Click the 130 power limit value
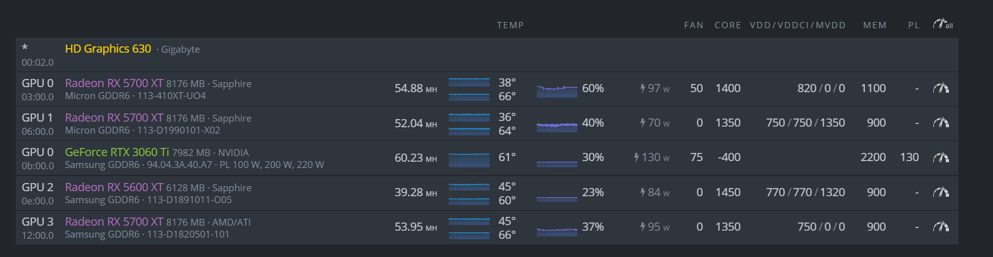The height and width of the screenshot is (257, 993). point(909,157)
